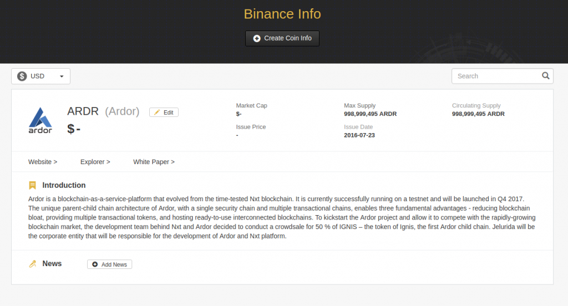The height and width of the screenshot is (306, 568).
Task: Click the Introduction section heading
Action: [x=64, y=185]
